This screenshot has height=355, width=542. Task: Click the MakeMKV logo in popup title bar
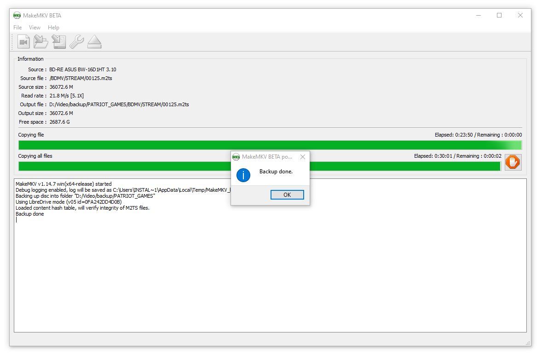(x=236, y=157)
